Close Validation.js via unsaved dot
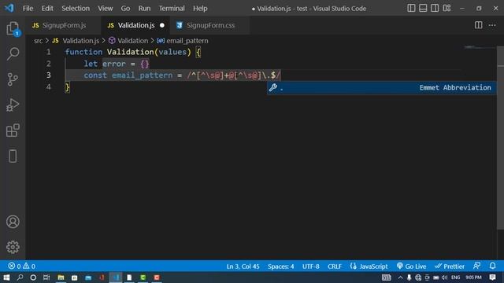The width and height of the screenshot is (504, 283). (162, 25)
